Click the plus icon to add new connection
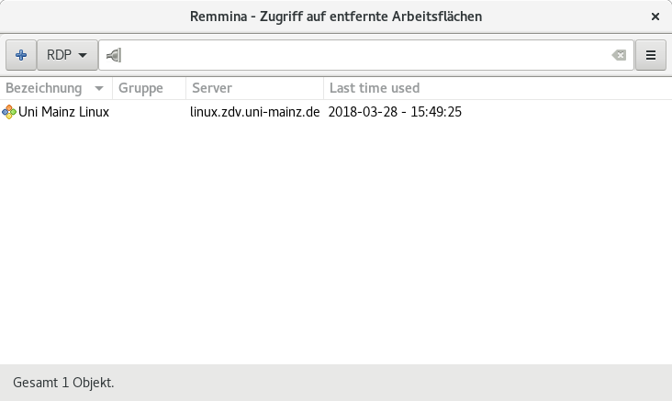This screenshot has height=401, width=672. 21,54
